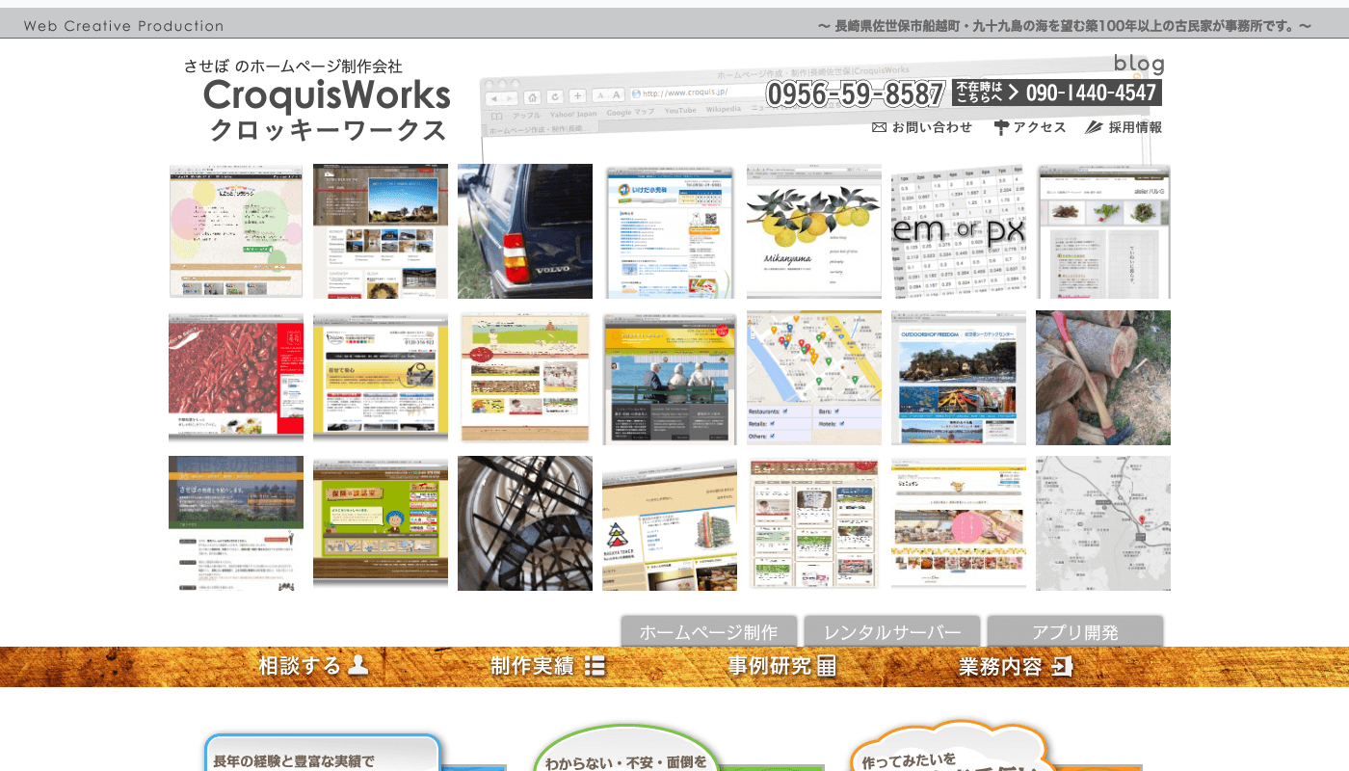Click the pen icon beside 採用情報

(x=1093, y=127)
